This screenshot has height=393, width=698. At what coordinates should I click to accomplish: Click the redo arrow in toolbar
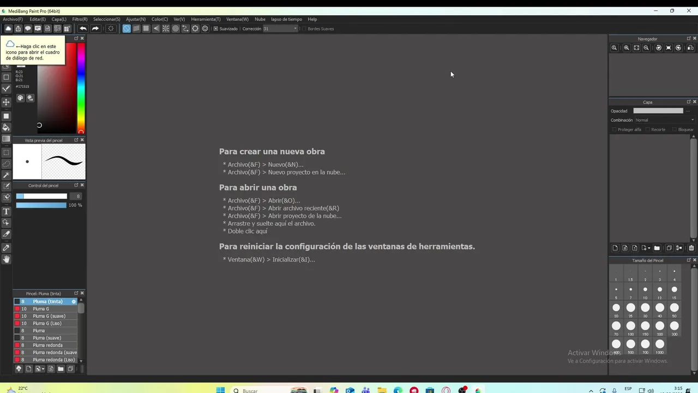(95, 28)
